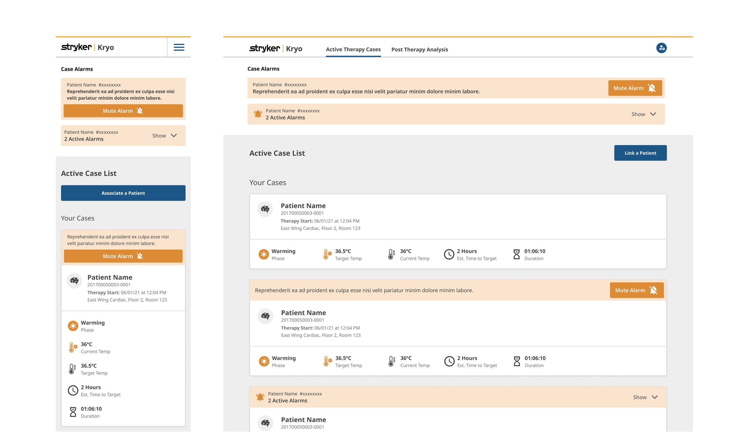Click orange thermometer icon beside mobile Current Temp
The width and height of the screenshot is (749, 432).
click(x=73, y=348)
